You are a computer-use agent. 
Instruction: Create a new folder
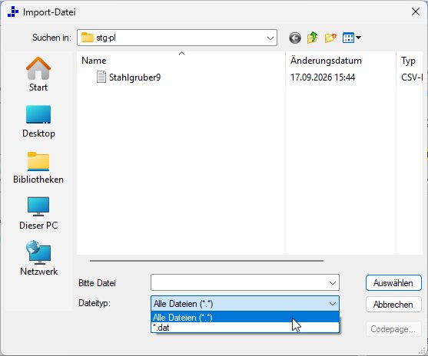pyautogui.click(x=330, y=38)
